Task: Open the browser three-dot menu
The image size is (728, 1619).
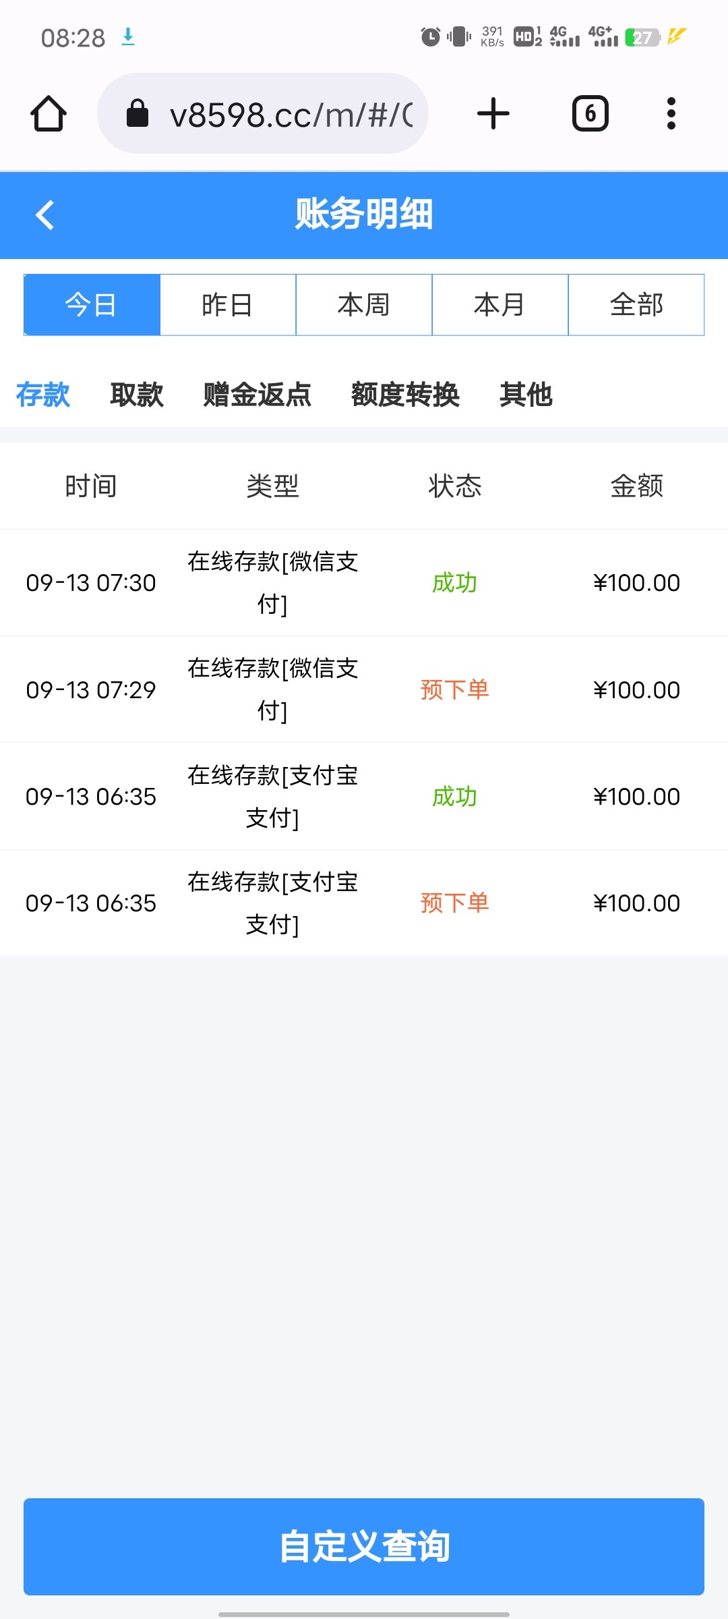Action: (671, 113)
